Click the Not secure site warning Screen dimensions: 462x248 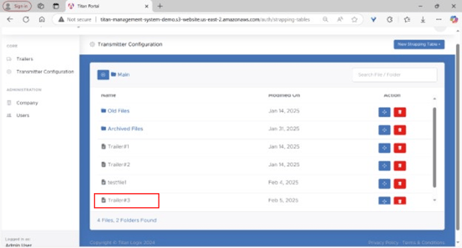[75, 19]
